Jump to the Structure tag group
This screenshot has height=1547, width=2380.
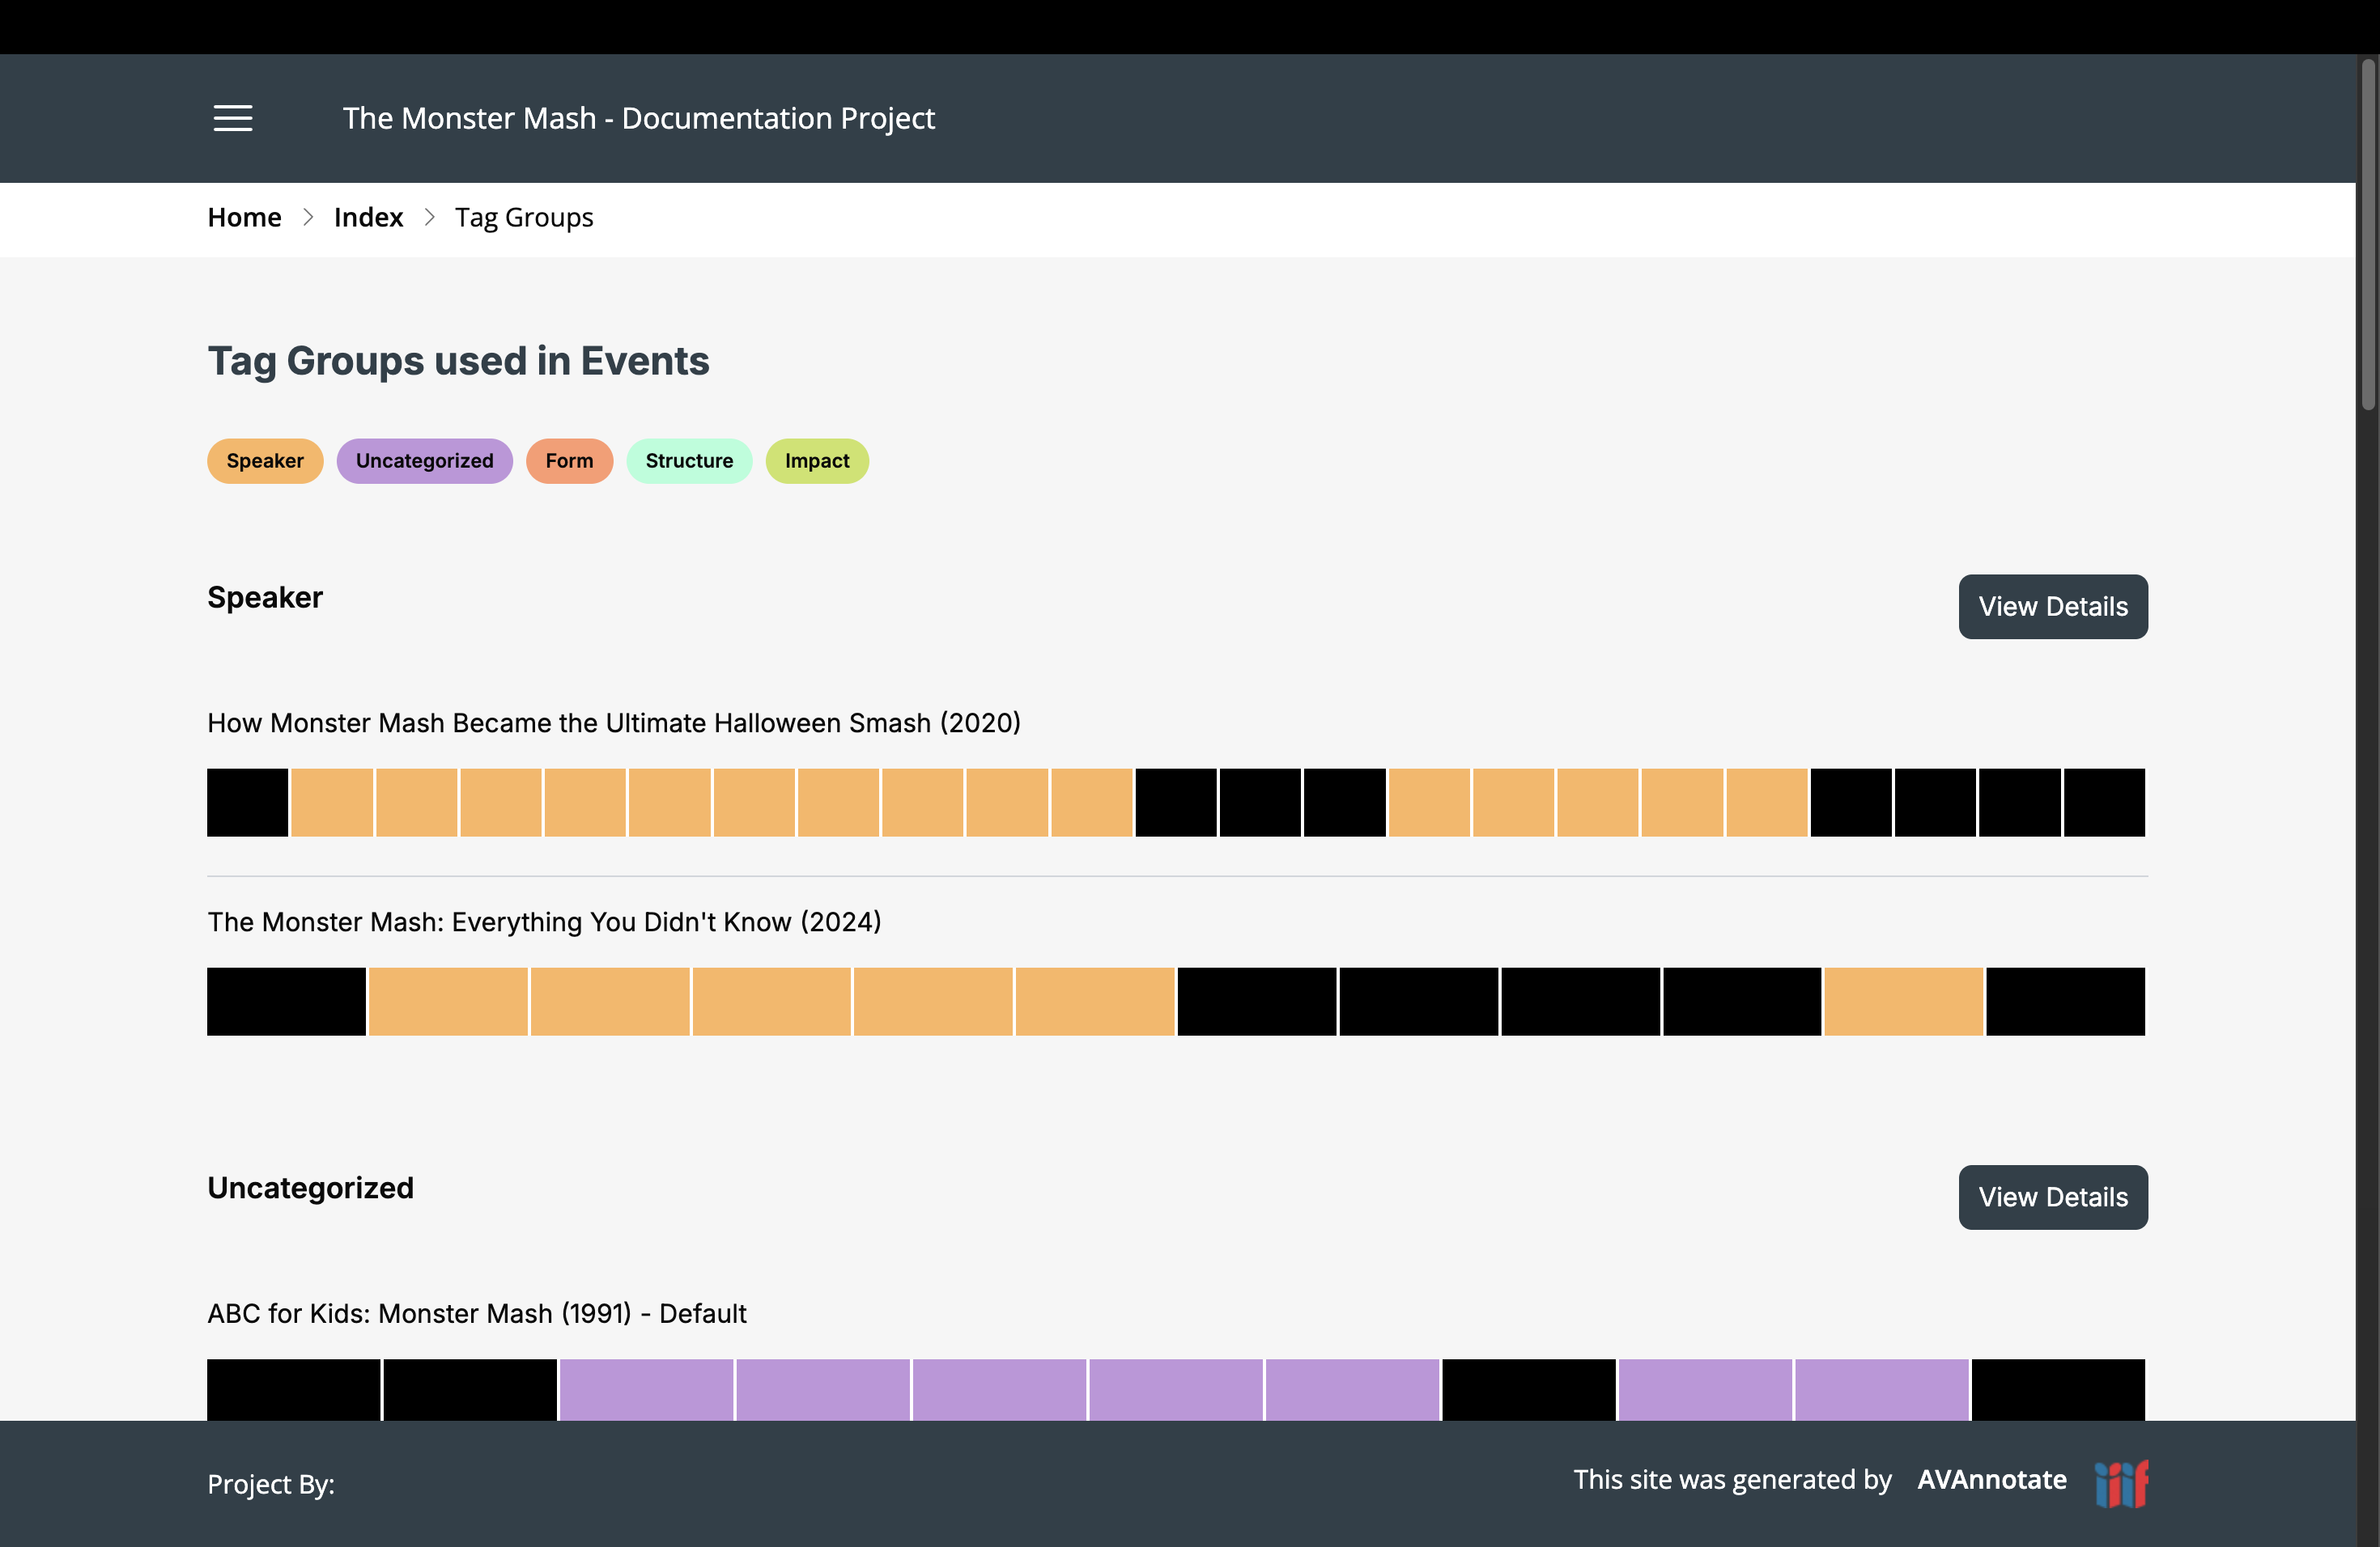click(x=689, y=460)
